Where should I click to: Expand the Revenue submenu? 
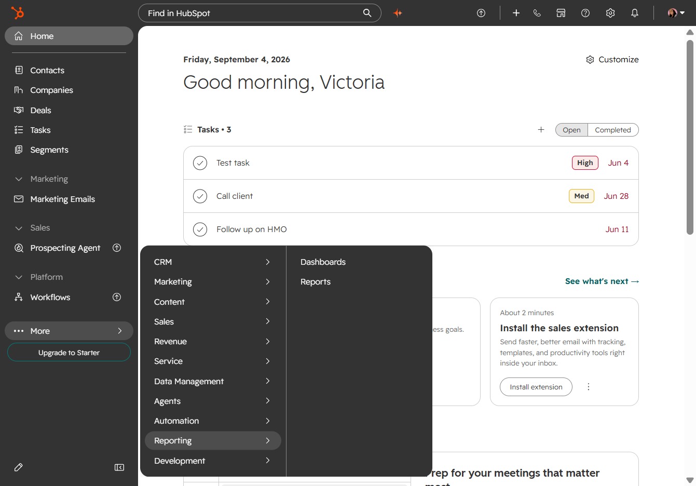pos(213,342)
